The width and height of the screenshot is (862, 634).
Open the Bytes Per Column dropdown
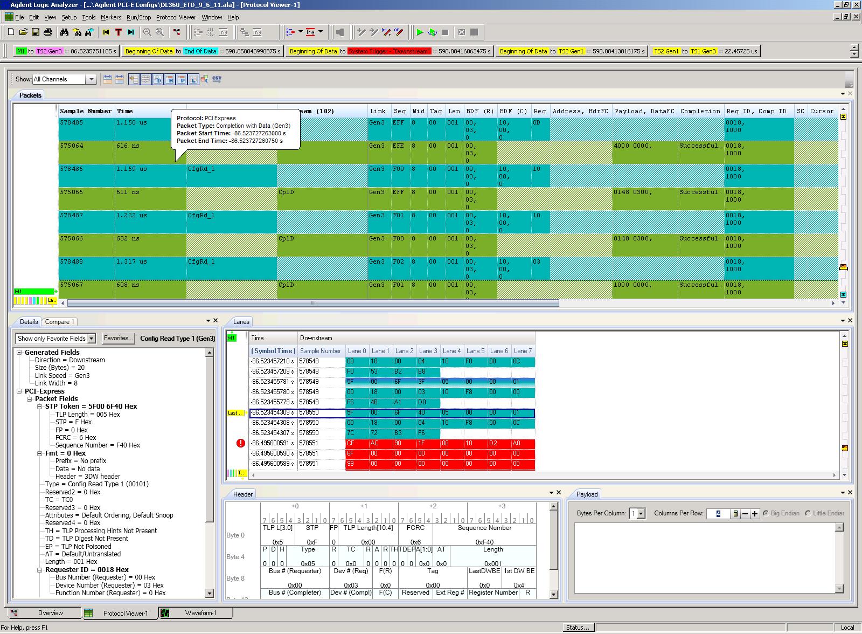click(x=641, y=514)
